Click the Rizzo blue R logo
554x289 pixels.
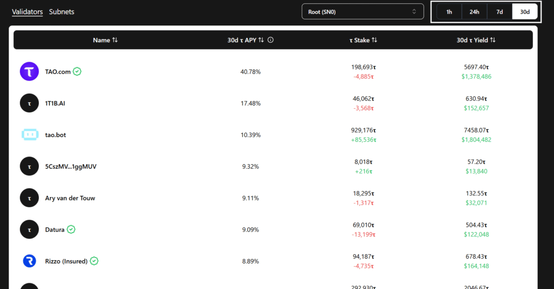(29, 261)
